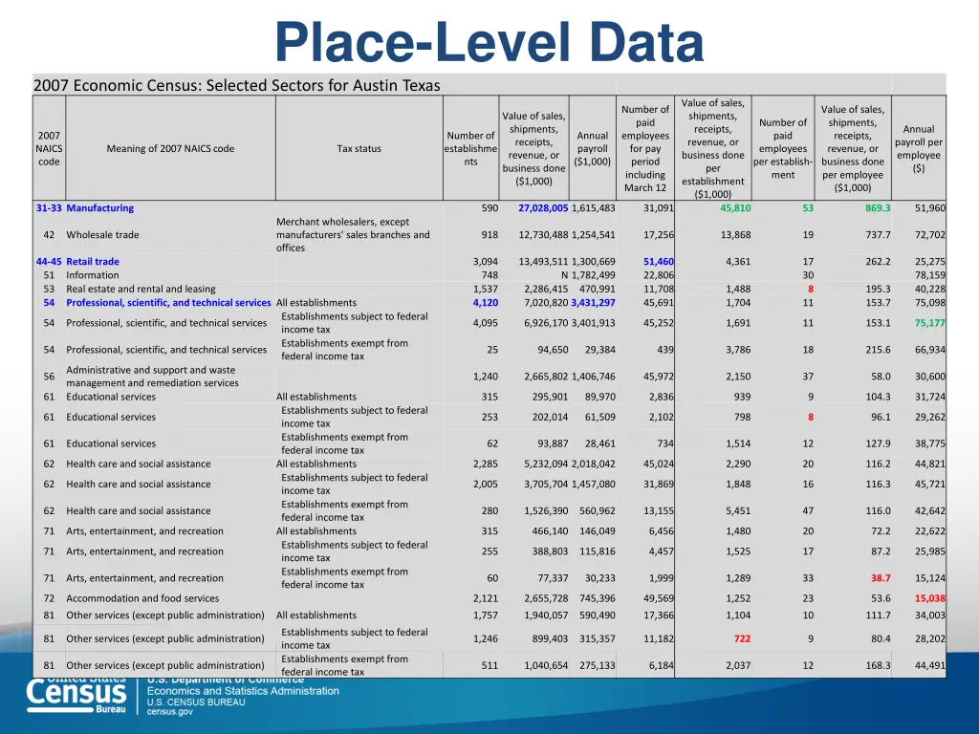Click the Information payroll value 1,782,499
The width and height of the screenshot is (979, 734).
(593, 275)
